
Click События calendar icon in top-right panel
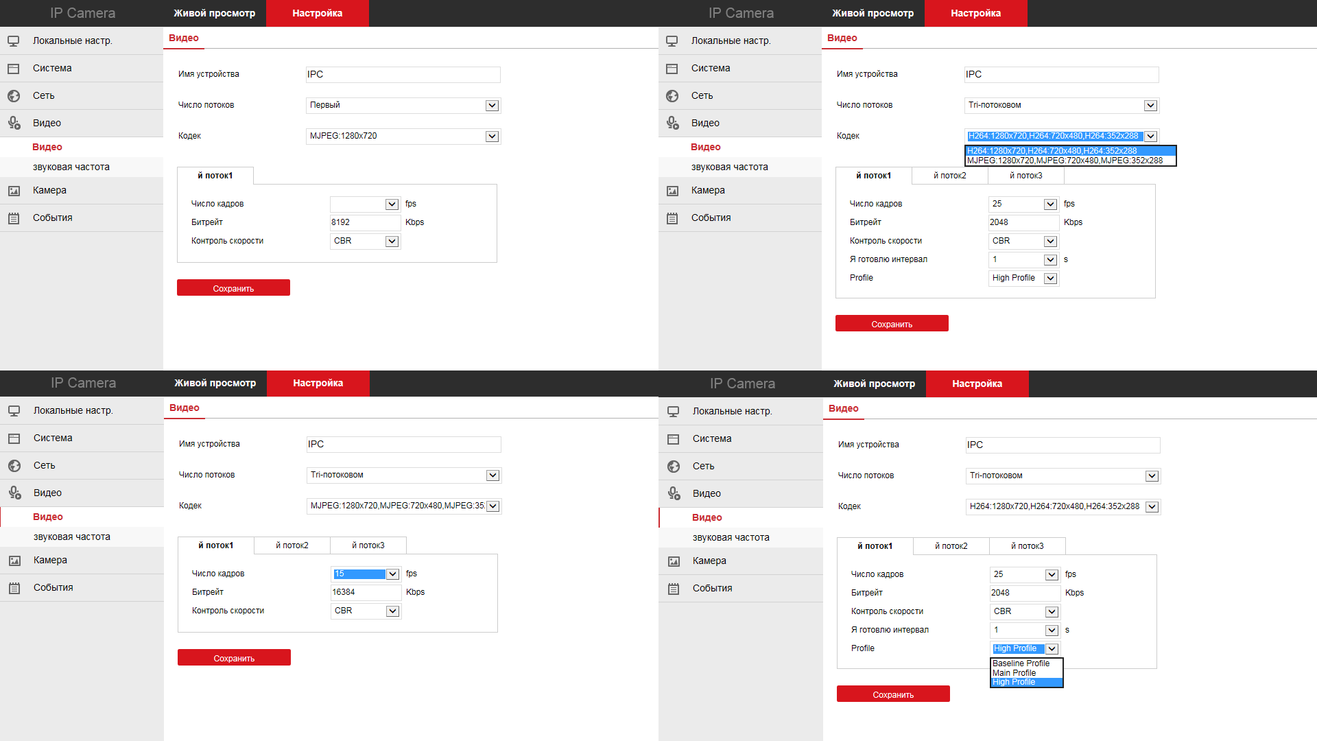click(672, 218)
